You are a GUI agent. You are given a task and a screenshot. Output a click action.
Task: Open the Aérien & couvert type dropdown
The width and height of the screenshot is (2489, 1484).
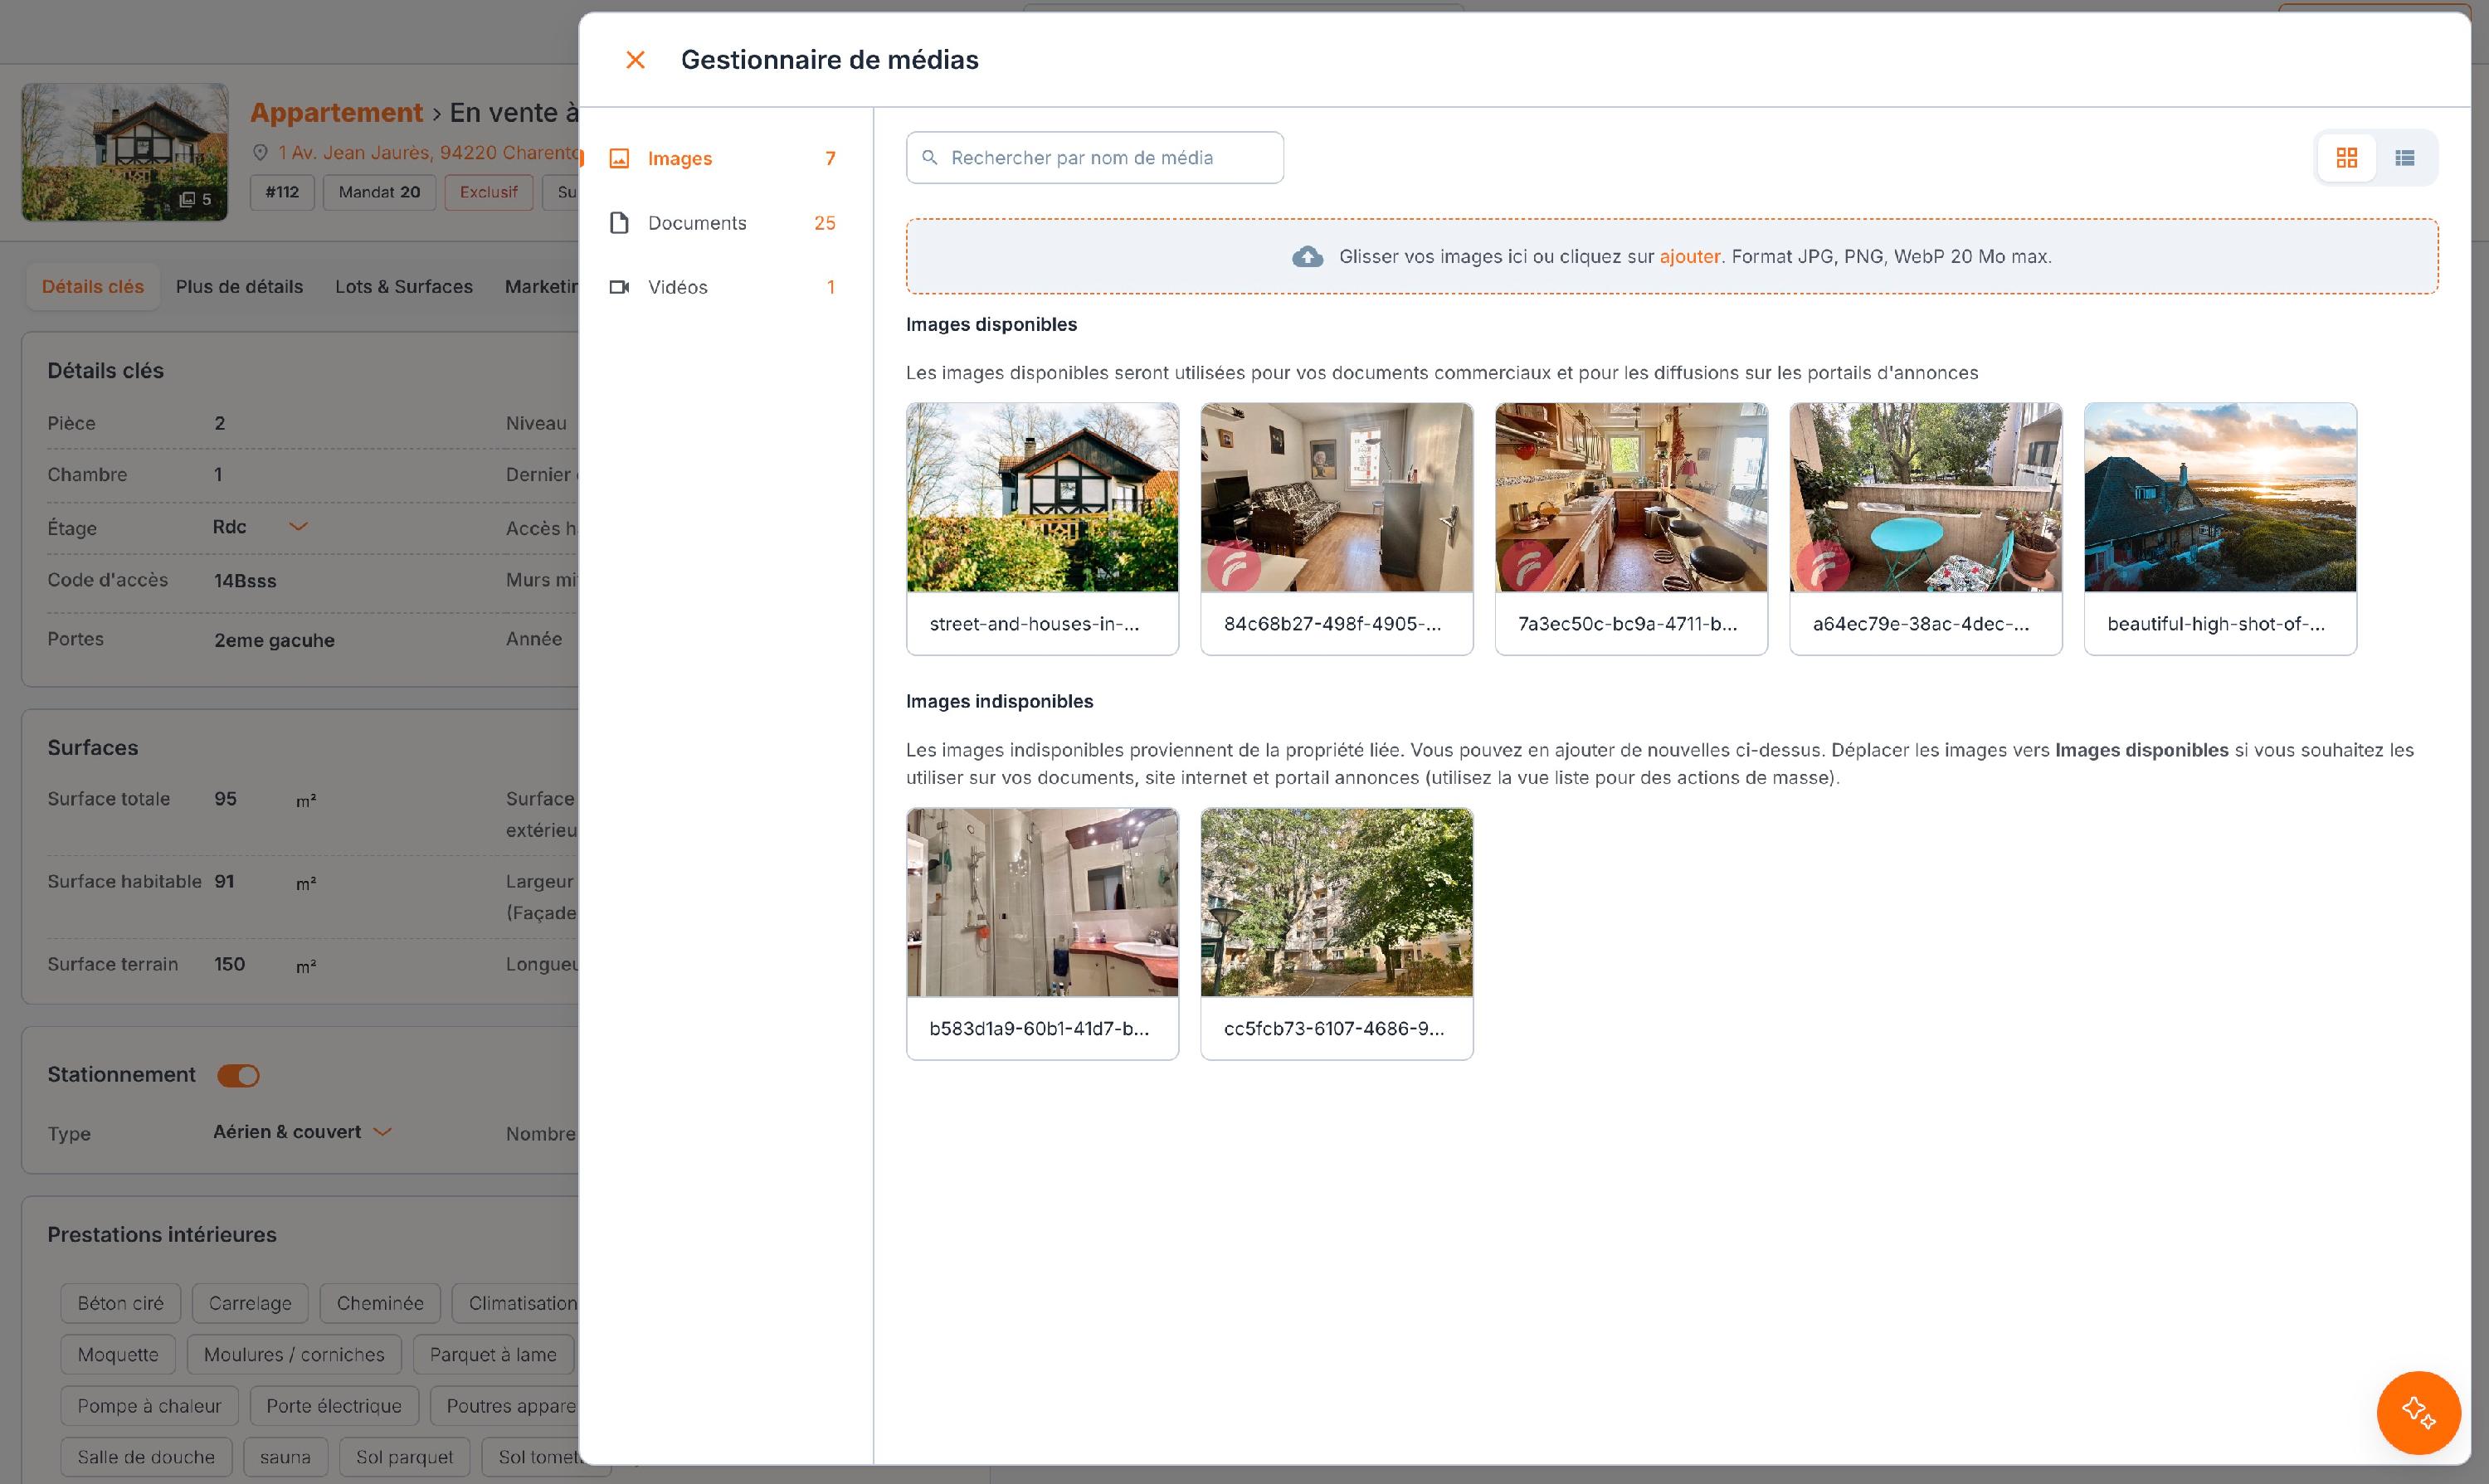pos(302,1132)
